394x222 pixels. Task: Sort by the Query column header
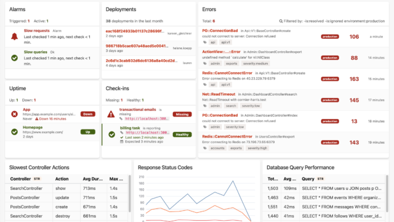(308, 179)
